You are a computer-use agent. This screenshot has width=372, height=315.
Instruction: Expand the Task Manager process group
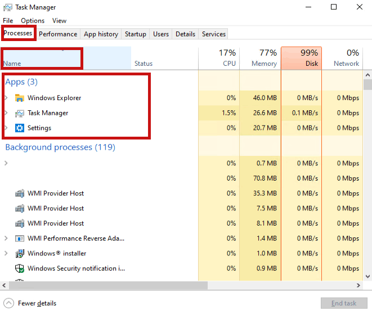coord(6,113)
